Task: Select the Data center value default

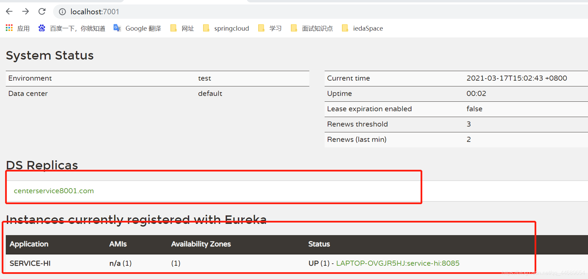Action: point(210,94)
